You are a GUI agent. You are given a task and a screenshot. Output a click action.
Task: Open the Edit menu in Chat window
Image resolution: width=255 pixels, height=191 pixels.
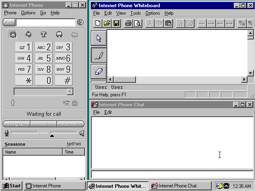click(108, 112)
